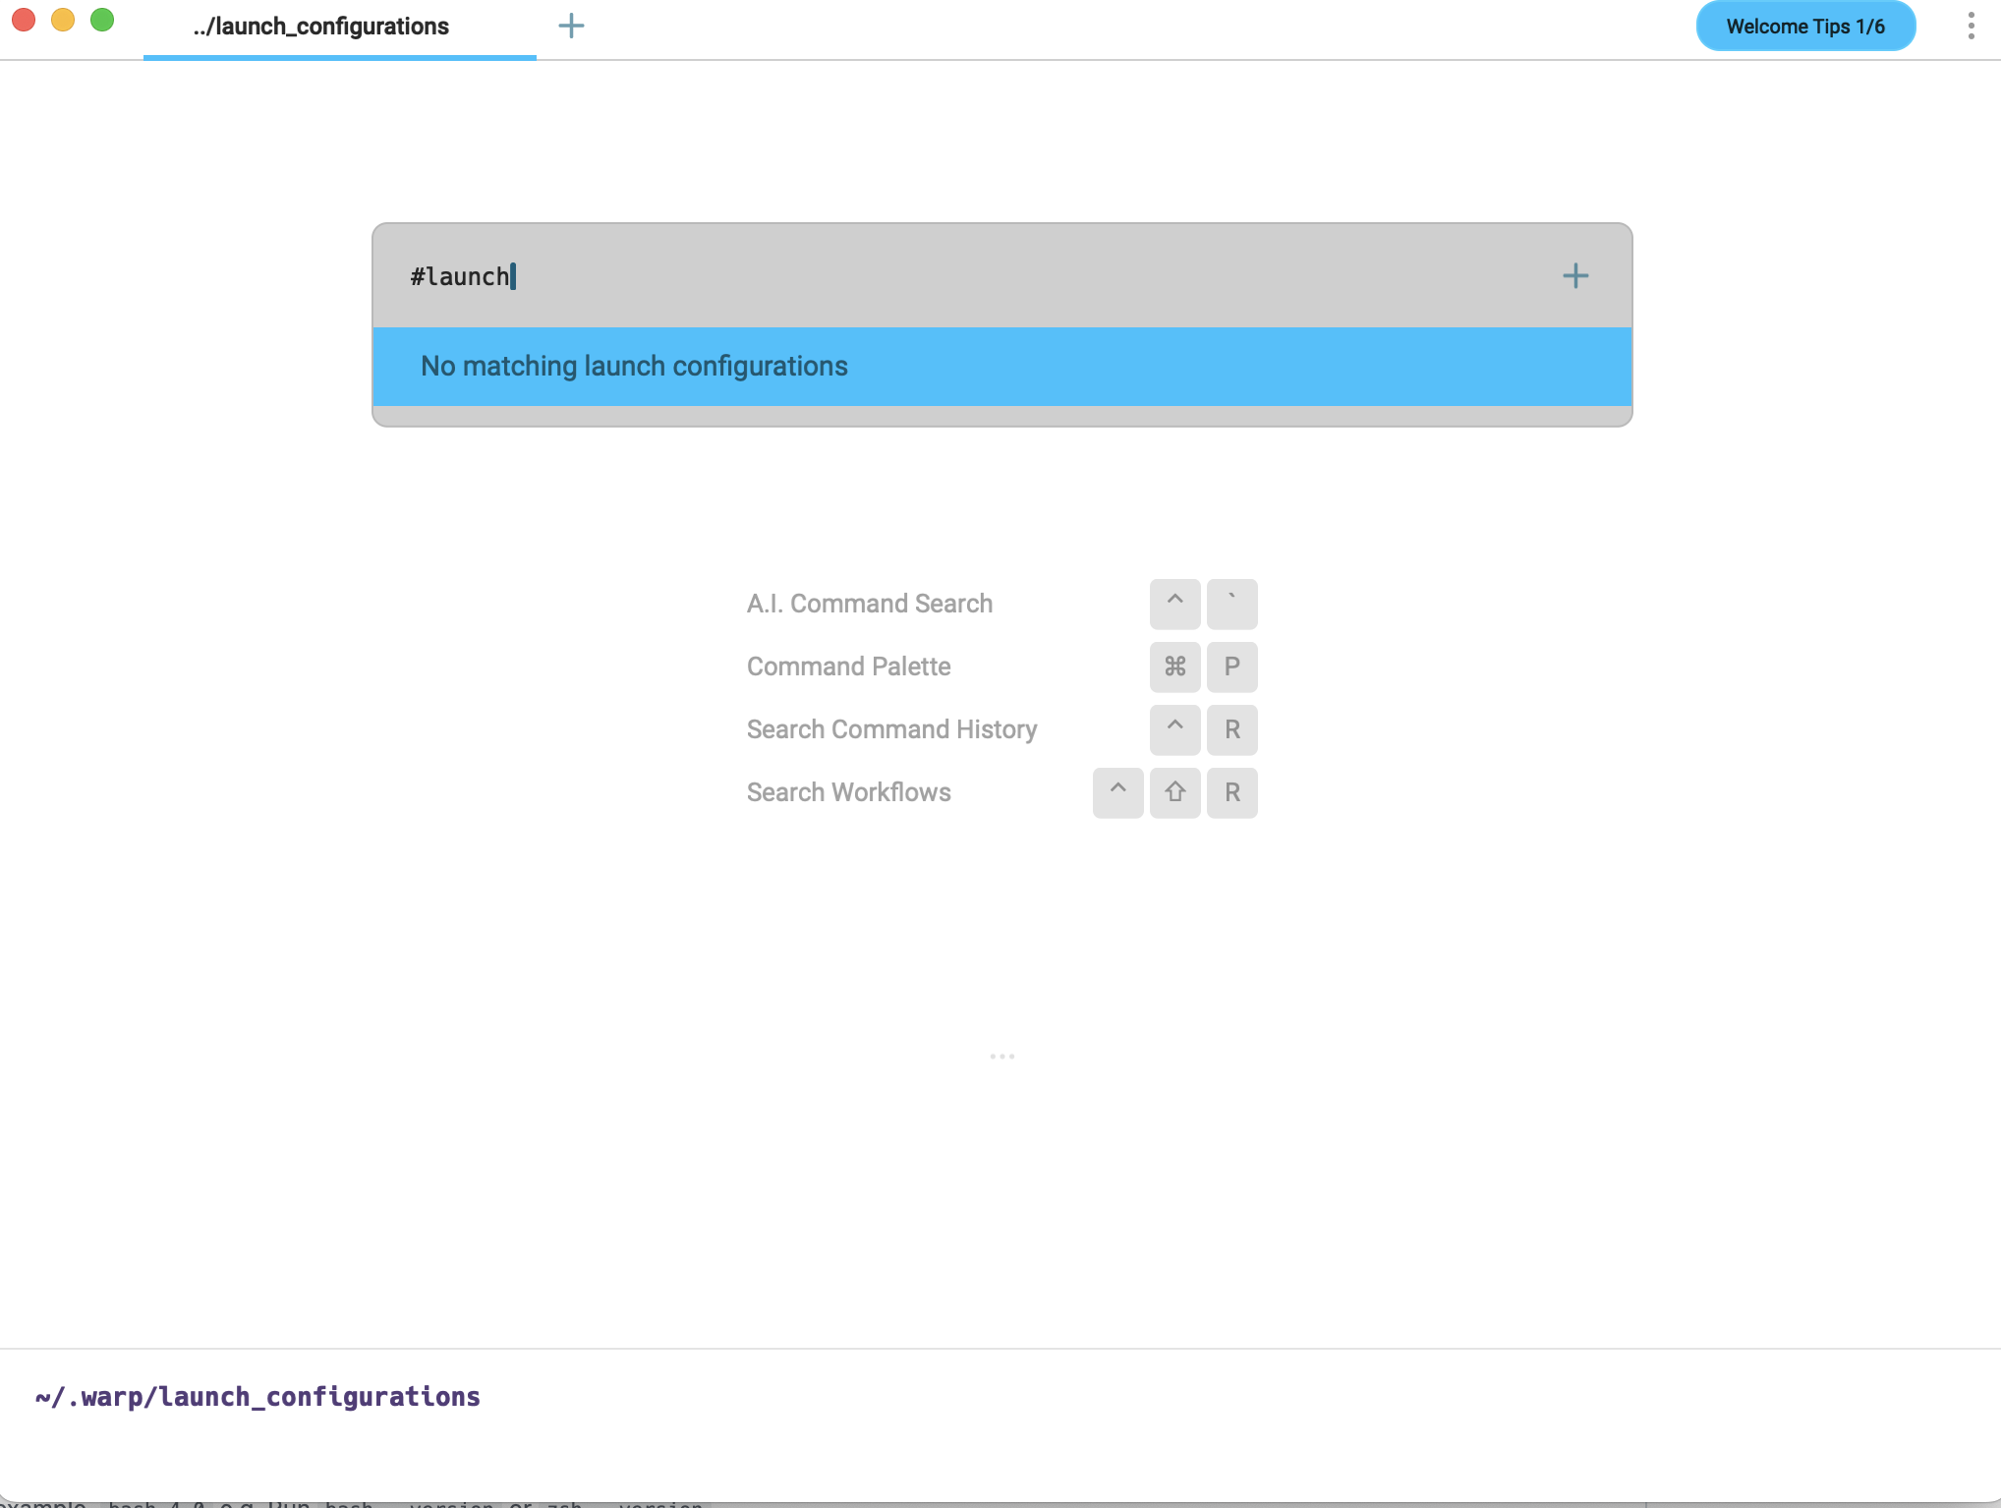2001x1508 pixels.
Task: Click the new tab plus icon
Action: coord(571,26)
